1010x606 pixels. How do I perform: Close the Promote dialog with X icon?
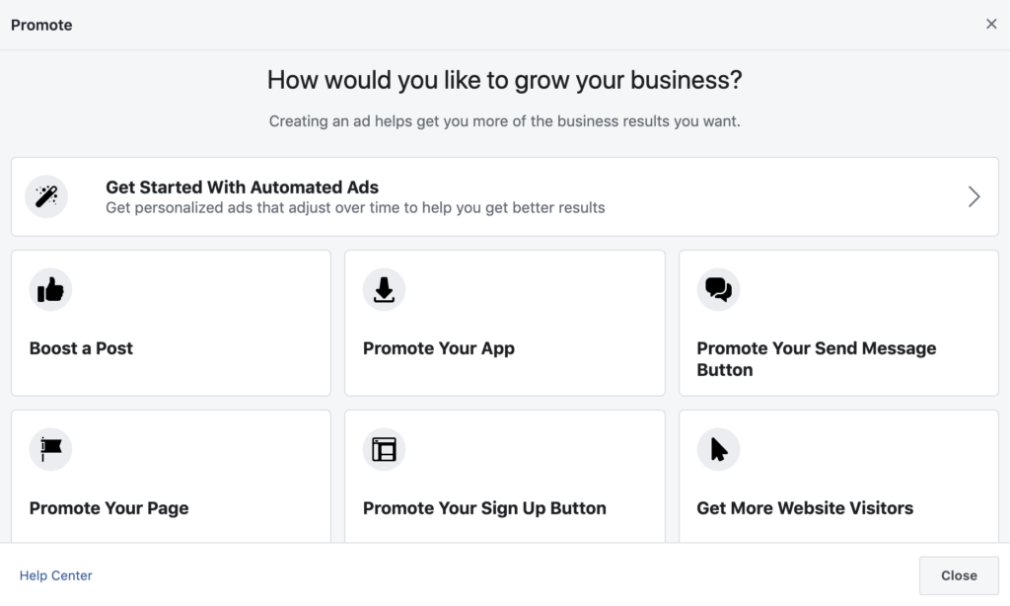991,24
